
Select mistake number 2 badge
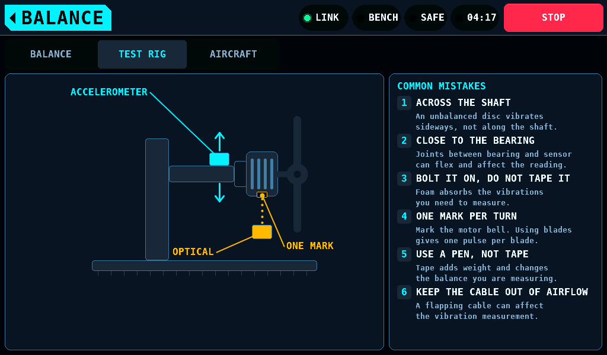tap(404, 141)
